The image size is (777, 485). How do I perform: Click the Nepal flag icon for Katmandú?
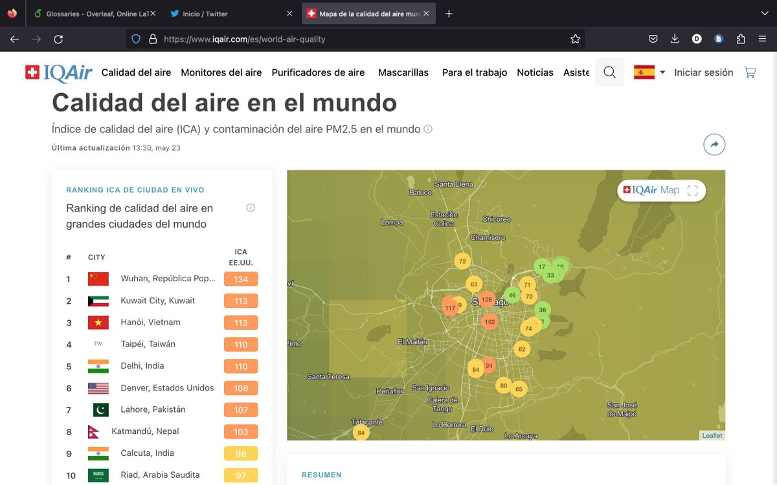(93, 431)
